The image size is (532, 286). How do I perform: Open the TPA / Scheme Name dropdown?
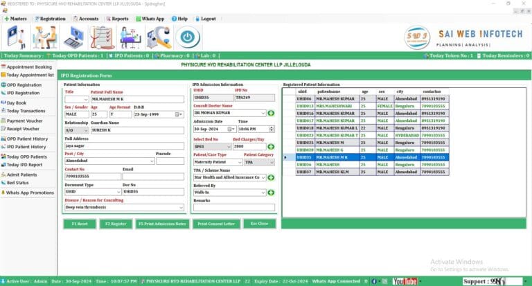[x=263, y=177]
